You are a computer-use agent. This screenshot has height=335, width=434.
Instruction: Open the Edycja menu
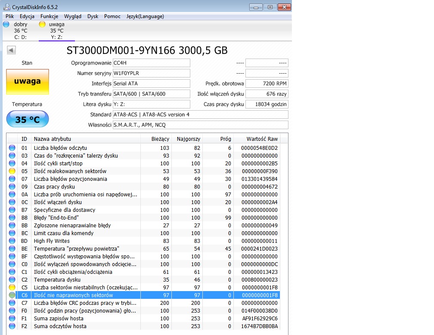point(27,16)
